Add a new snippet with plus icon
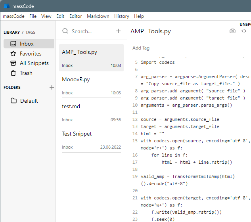 tap(118, 31)
